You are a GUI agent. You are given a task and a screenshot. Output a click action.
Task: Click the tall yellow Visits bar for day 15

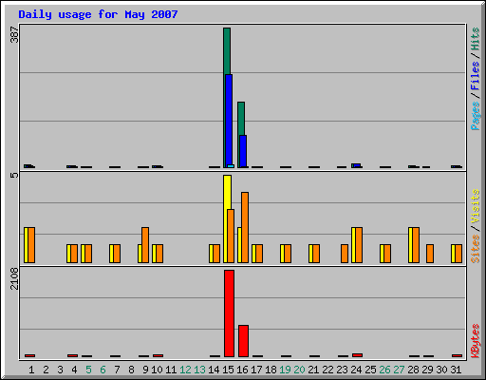coord(227,218)
